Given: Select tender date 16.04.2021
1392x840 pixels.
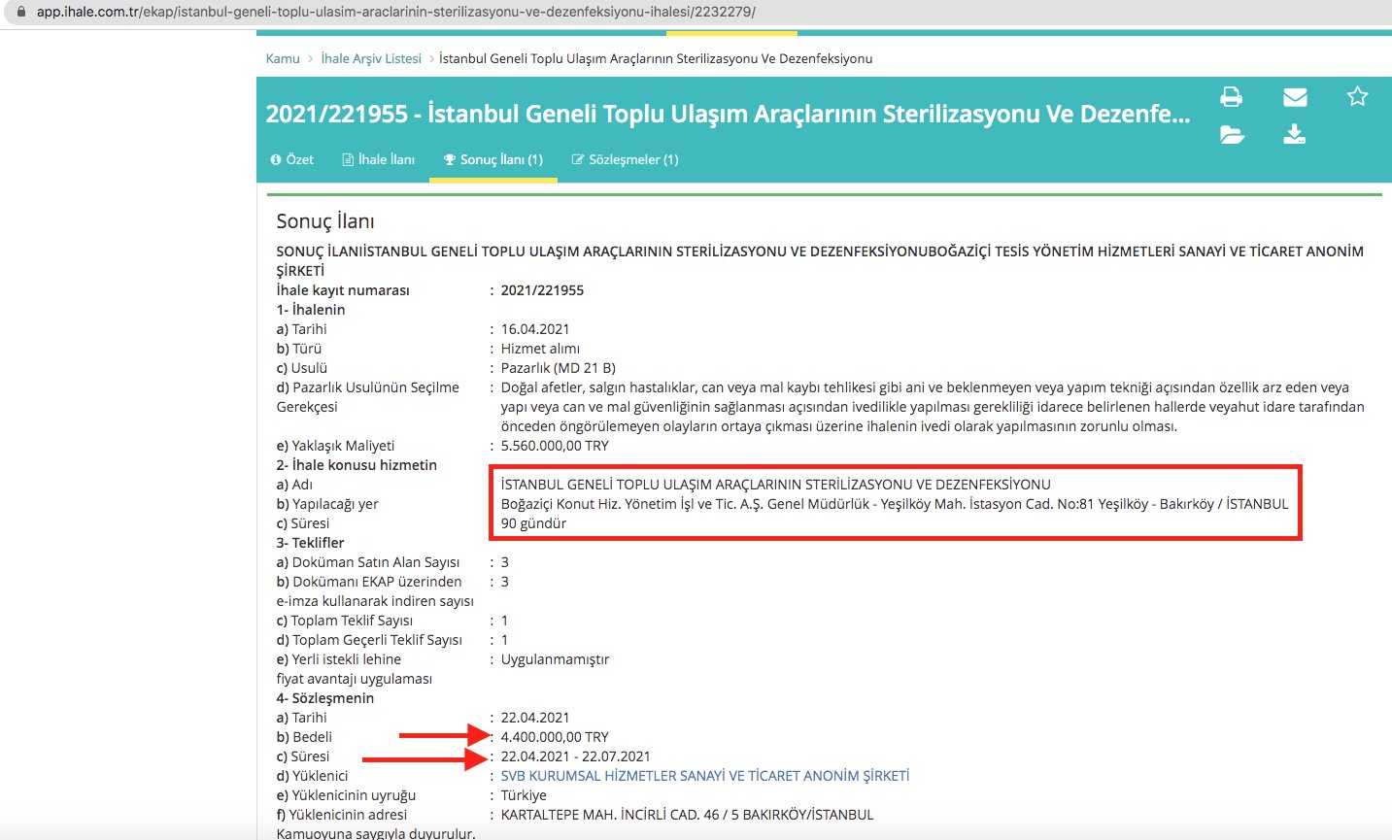Looking at the screenshot, I should pos(535,329).
